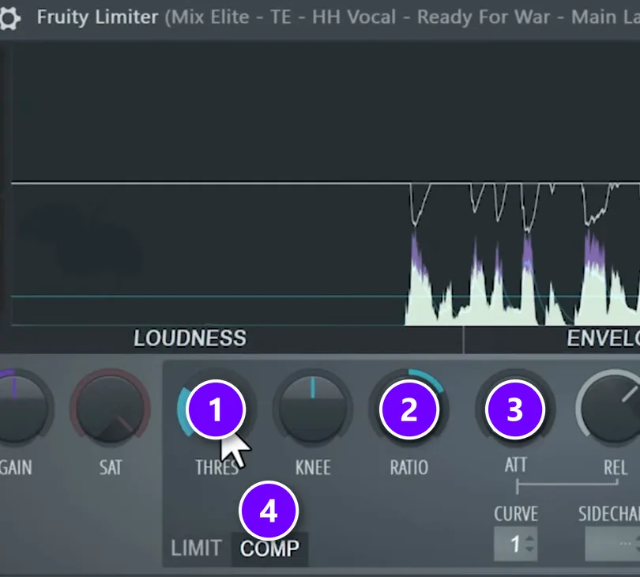The image size is (640, 577).
Task: Decrease the CURVE value with down arrow
Action: 529,549
